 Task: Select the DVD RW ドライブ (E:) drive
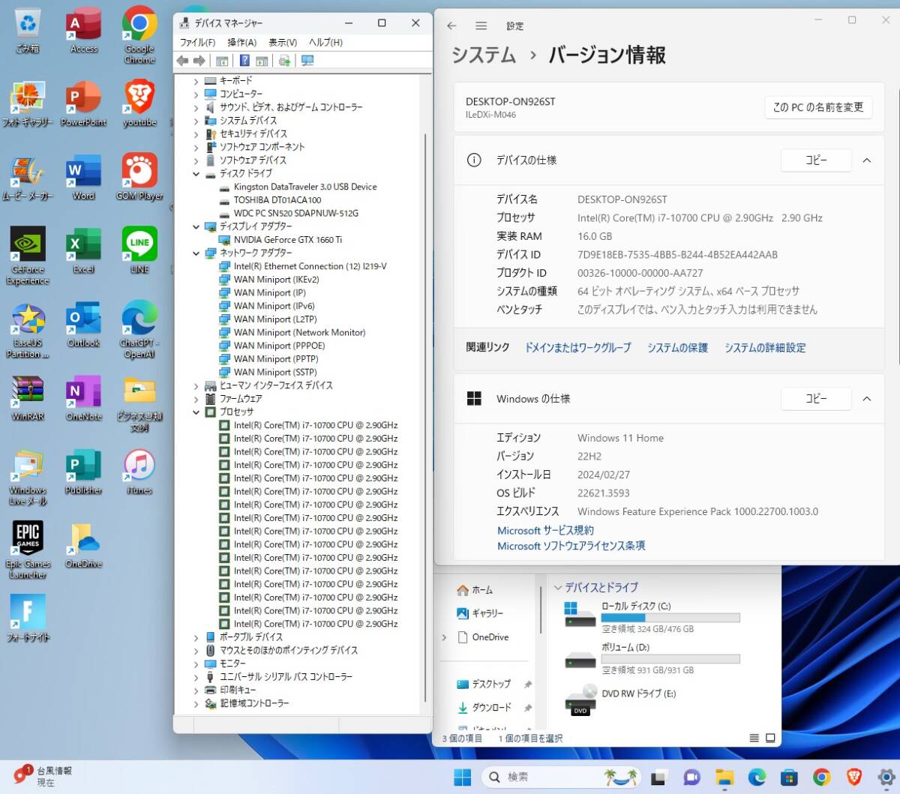pos(619,698)
